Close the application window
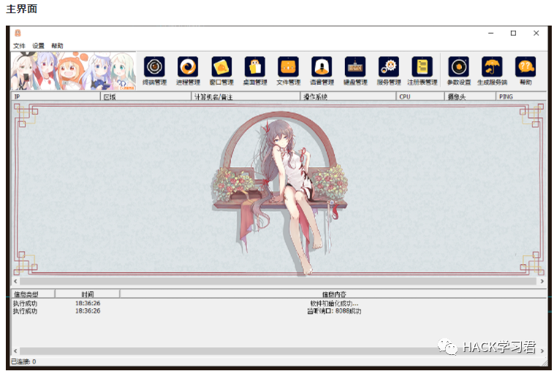 [x=536, y=33]
